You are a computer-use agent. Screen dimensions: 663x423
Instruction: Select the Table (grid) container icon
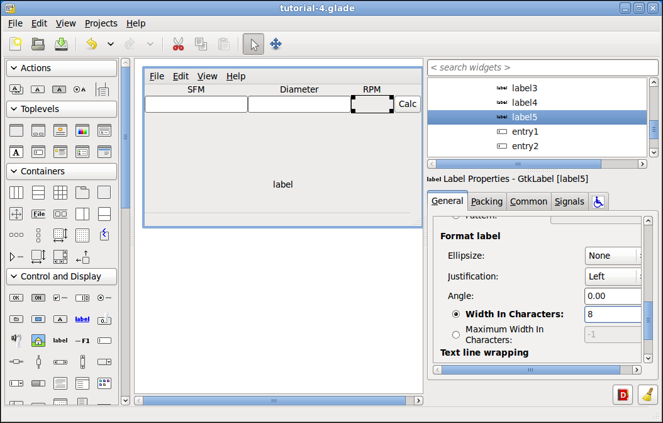[x=60, y=193]
